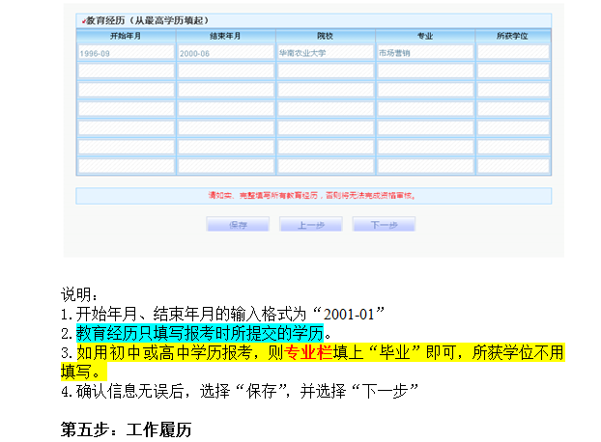The width and height of the screenshot is (601, 442).
Task: Click the heading 第五步：工作履历
Action: (x=127, y=429)
